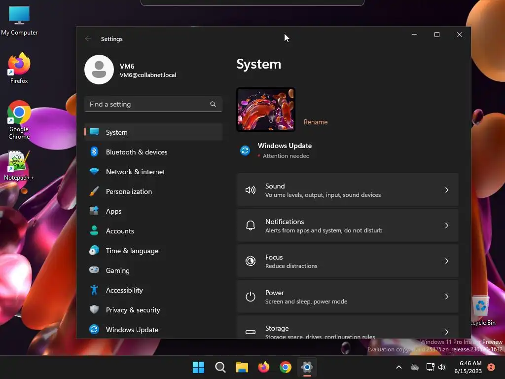Open Notifications alerts settings
505x379 pixels.
point(348,226)
